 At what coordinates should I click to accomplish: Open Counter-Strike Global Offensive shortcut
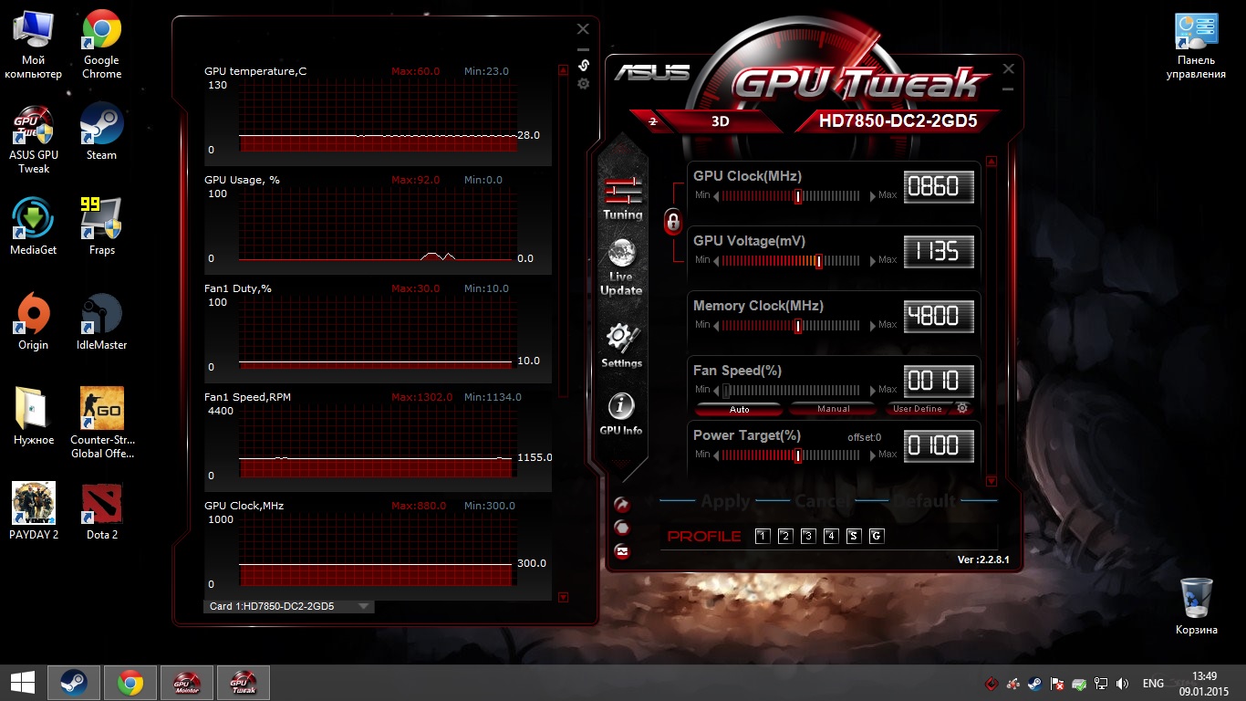pyautogui.click(x=101, y=423)
